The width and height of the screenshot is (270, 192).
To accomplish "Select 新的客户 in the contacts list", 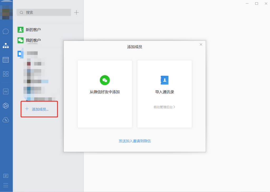I will coord(33,30).
